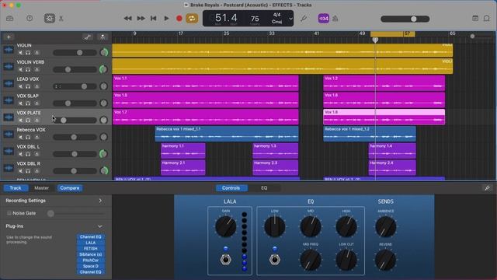Open the Editors scissors icon
Screen dimensions: 497x280
click(x=61, y=19)
